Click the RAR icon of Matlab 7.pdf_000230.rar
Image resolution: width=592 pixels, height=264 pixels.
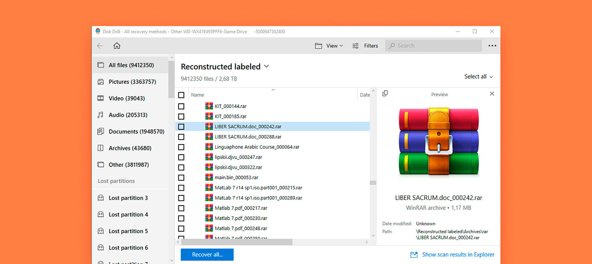coord(209,218)
